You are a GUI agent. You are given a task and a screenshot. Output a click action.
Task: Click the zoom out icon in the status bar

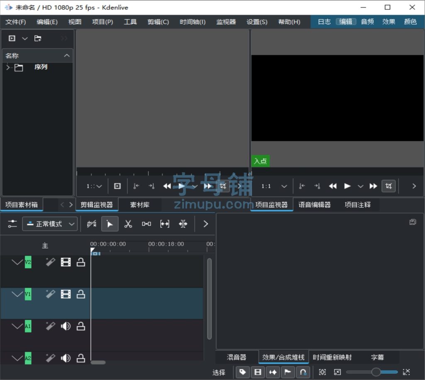pos(337,372)
